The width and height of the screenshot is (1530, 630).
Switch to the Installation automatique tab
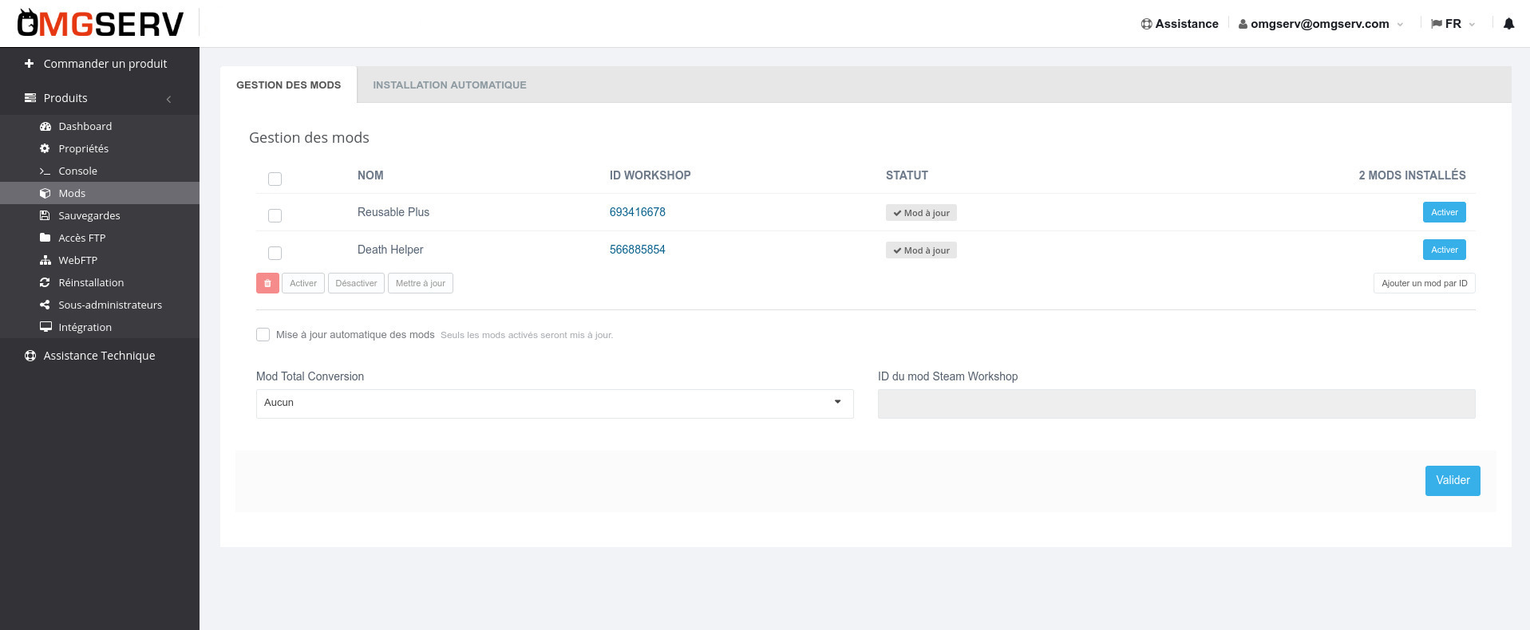[449, 85]
